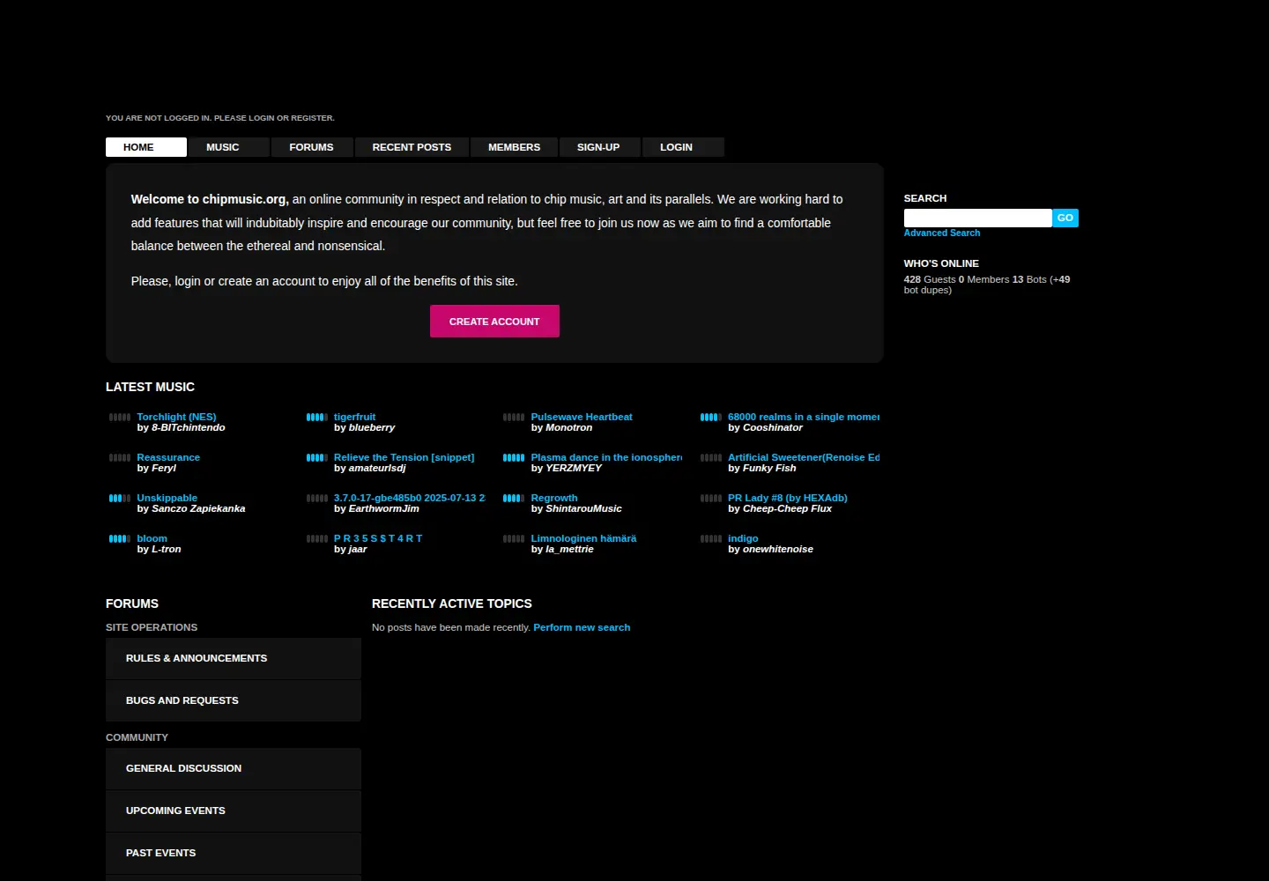Open Relieve the Tension [snippet]
This screenshot has height=881, width=1269.
(x=404, y=458)
